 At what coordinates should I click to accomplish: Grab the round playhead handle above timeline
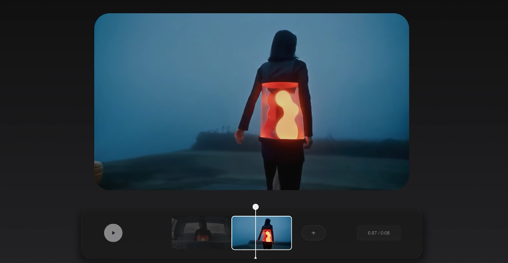255,207
